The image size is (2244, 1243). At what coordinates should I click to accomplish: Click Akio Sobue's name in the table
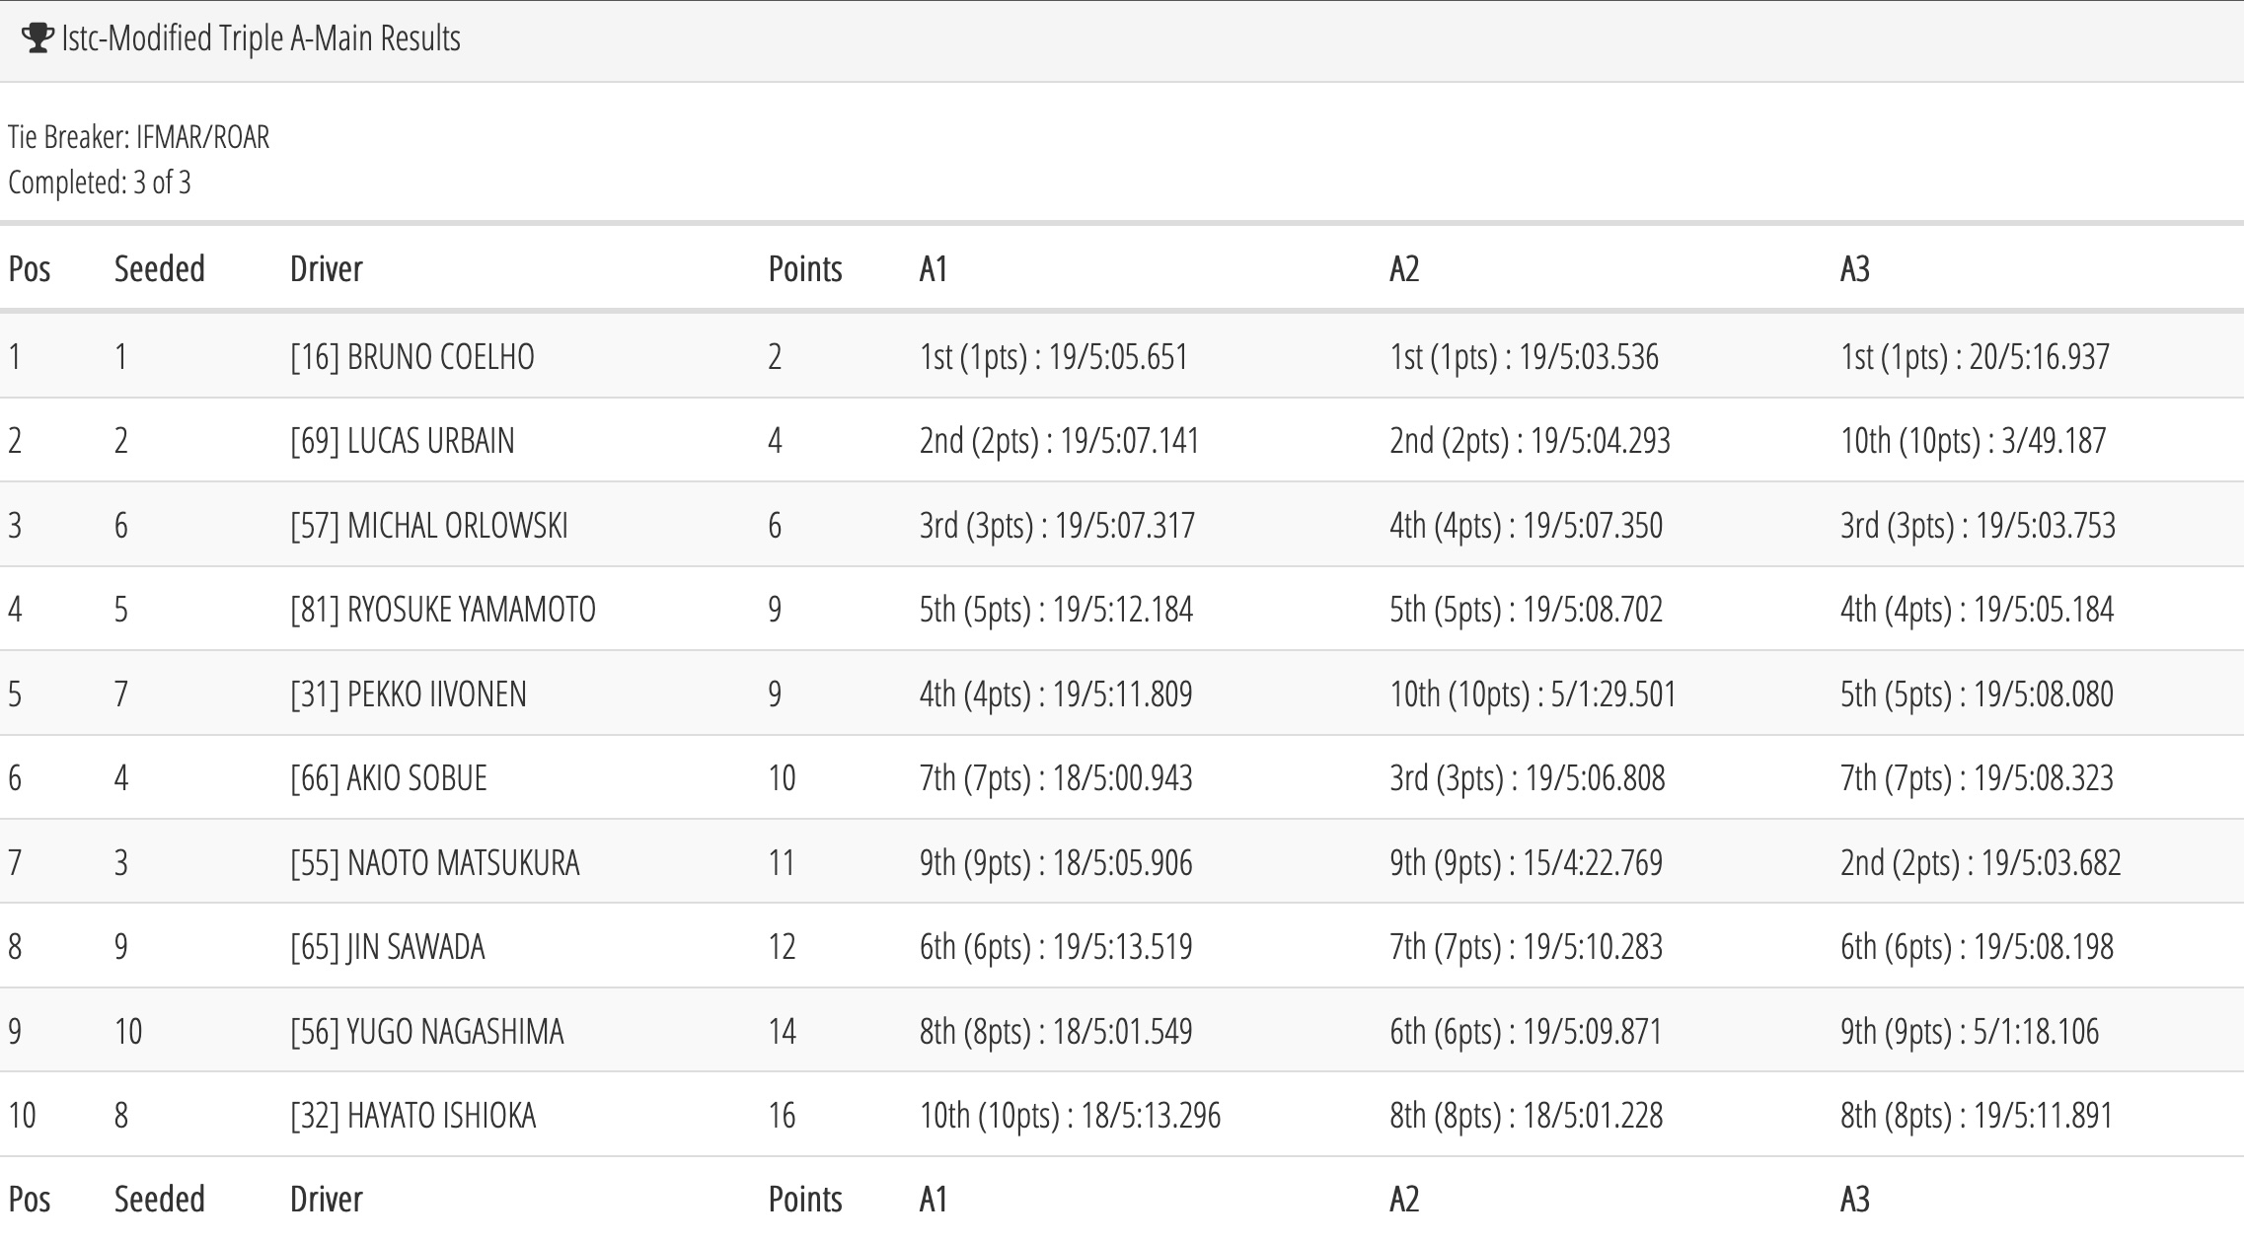tap(389, 777)
